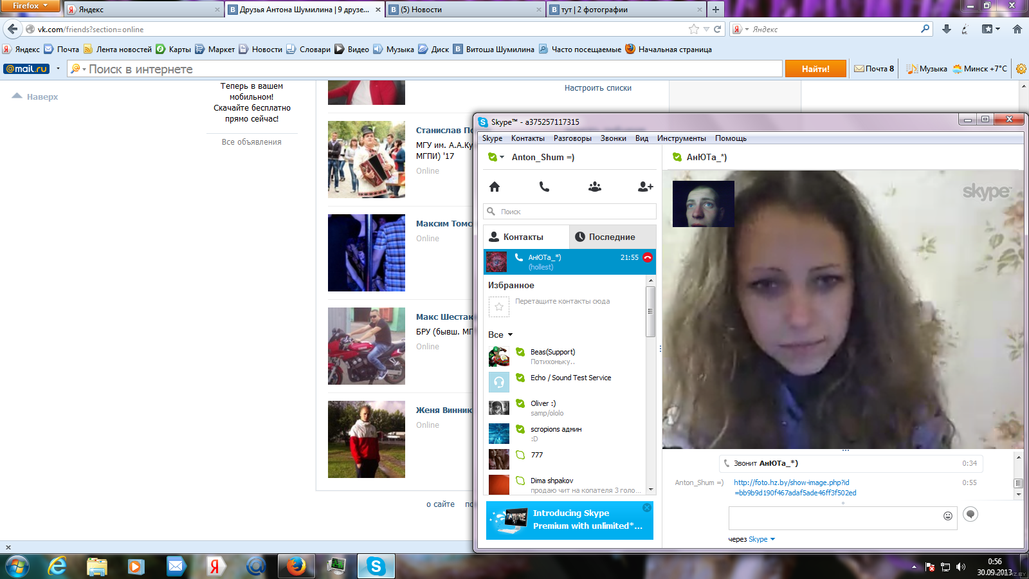Viewport: 1029px width, 579px height.
Task: Open the mail envelope taskbar icon
Action: coord(176,566)
